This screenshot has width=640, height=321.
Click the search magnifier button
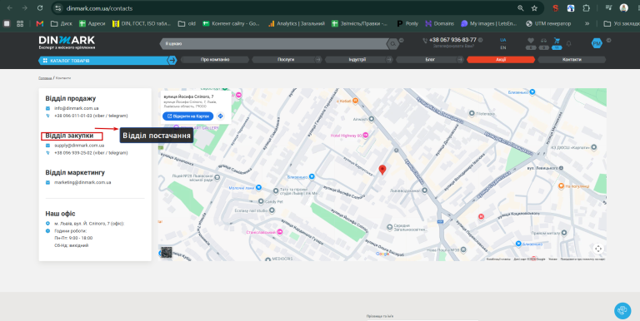point(392,43)
